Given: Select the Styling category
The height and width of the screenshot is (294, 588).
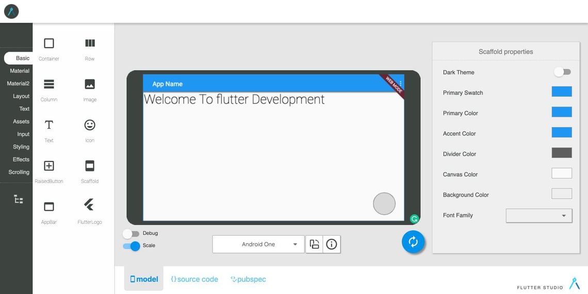Looking at the screenshot, I should pos(21,147).
